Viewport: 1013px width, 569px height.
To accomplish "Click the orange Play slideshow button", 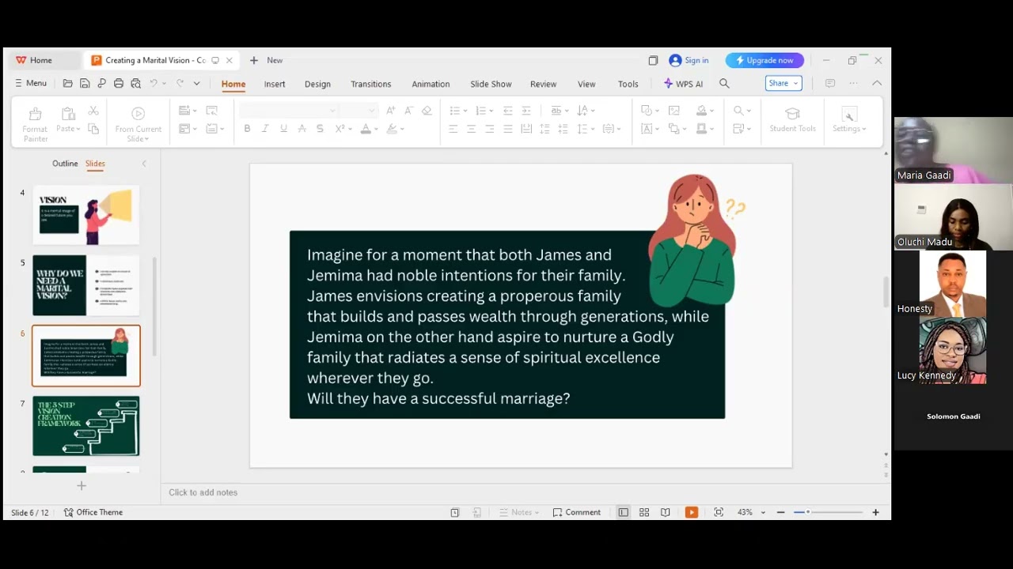I will pyautogui.click(x=692, y=512).
